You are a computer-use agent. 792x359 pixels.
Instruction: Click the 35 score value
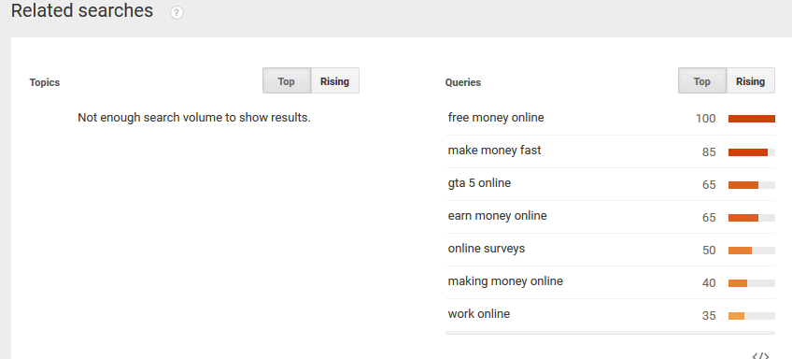709,316
